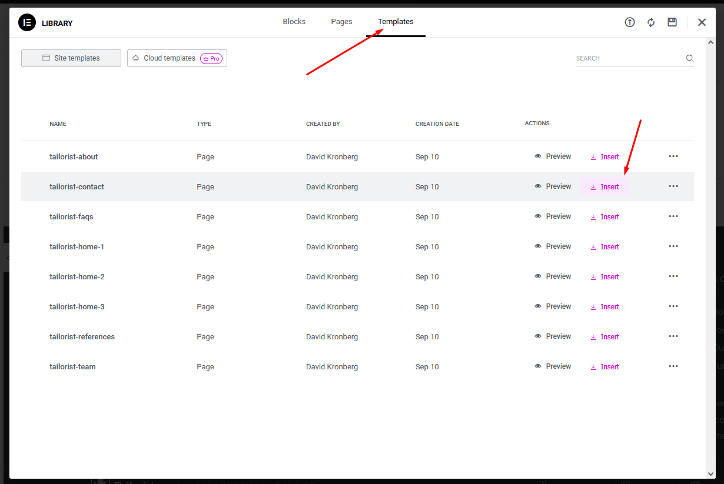Preview the tailorist-faqs template
Image resolution: width=724 pixels, height=484 pixels.
pos(553,216)
